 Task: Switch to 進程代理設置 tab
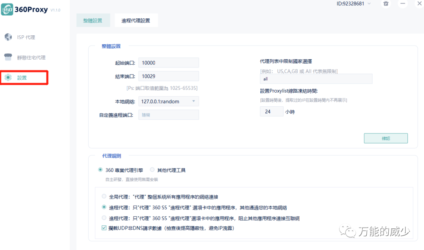click(x=136, y=20)
